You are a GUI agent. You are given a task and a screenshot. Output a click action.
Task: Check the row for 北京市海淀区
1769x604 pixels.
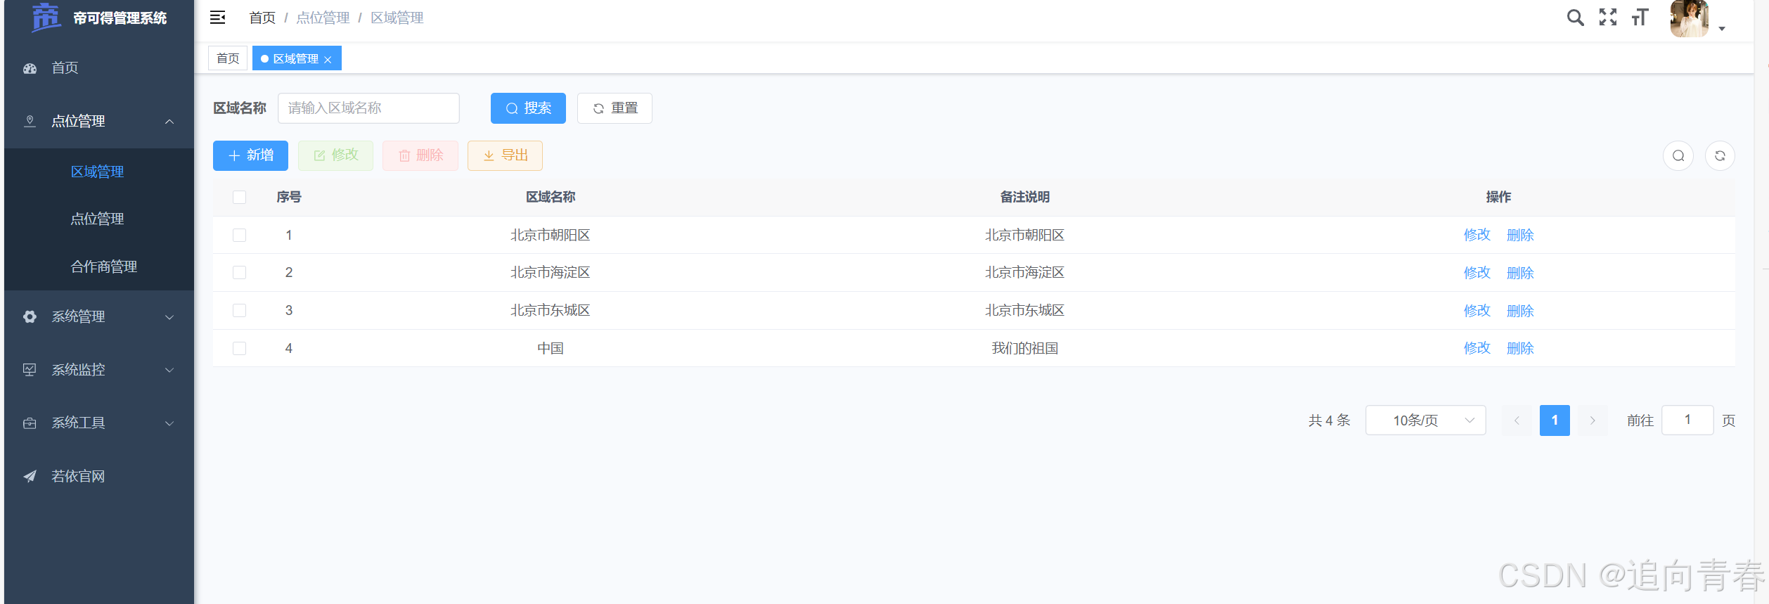click(239, 272)
